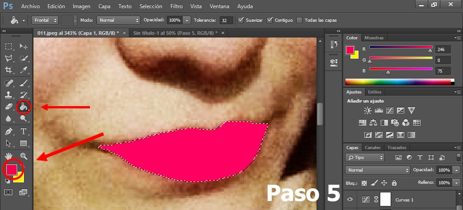Select the Eyedropper tool

[24, 70]
